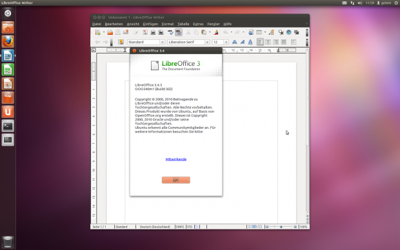Image resolution: width=400 pixels, height=250 pixels.
Task: Click Deutsch (Deutschland) language in status bar
Action: pos(155,227)
